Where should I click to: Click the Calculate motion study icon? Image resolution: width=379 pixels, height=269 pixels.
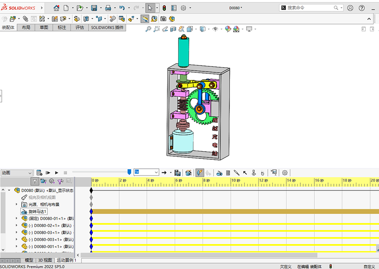39,172
